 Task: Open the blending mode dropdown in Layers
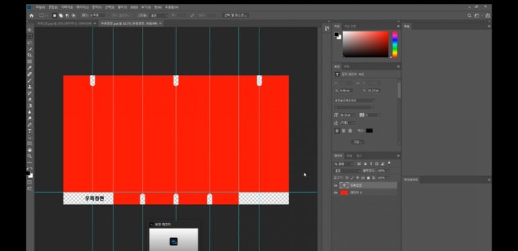pos(347,171)
